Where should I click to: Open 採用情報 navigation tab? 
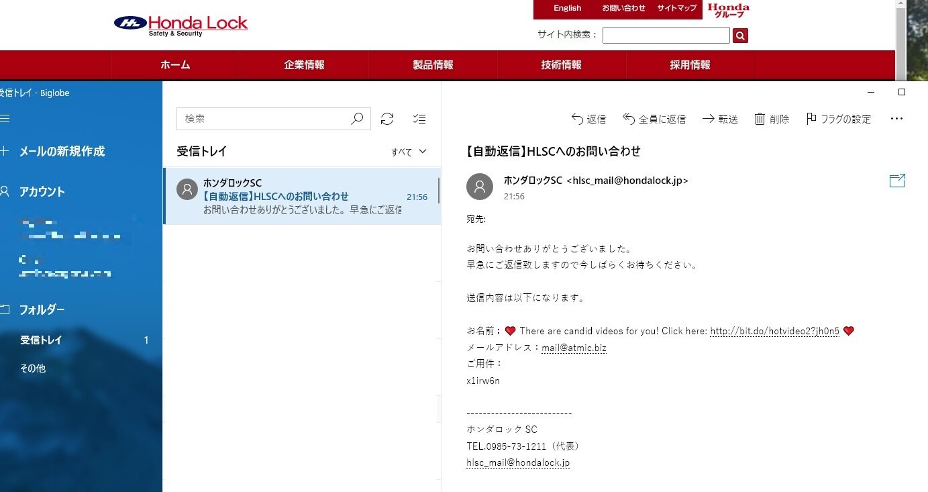pyautogui.click(x=690, y=65)
